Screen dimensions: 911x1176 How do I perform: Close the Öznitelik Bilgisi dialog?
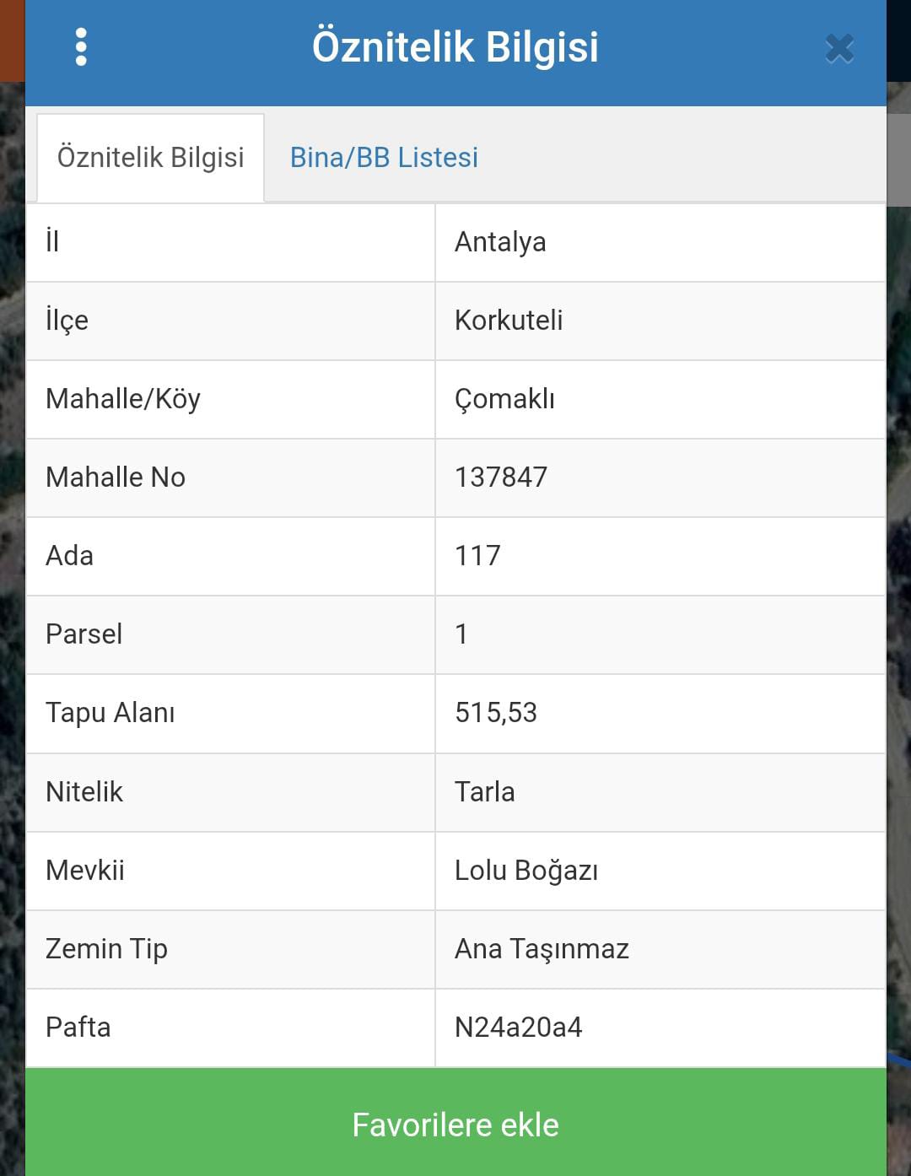[x=839, y=49]
